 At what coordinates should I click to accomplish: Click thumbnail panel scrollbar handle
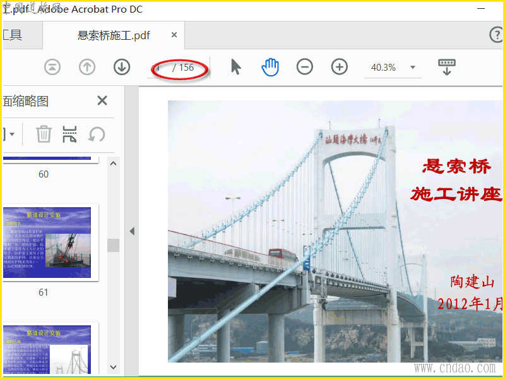point(113,245)
